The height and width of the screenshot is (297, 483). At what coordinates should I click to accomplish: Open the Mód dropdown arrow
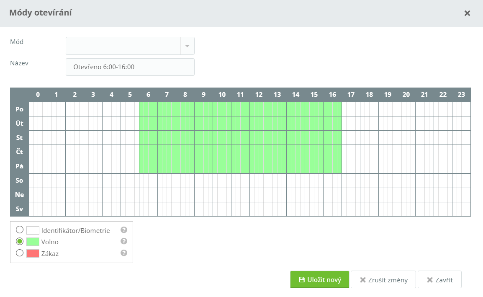pyautogui.click(x=187, y=46)
